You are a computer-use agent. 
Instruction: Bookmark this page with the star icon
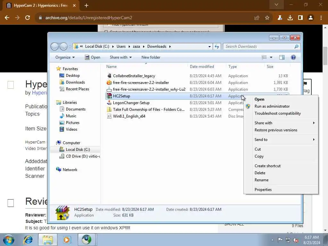(x=267, y=18)
